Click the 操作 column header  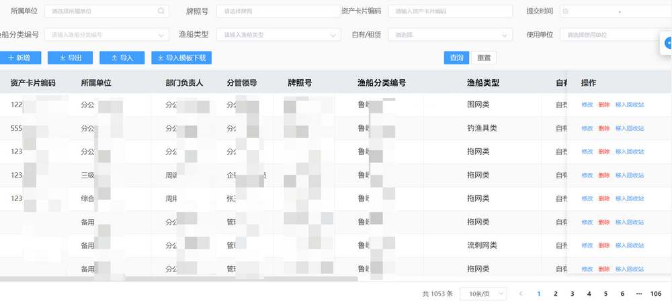tap(589, 83)
